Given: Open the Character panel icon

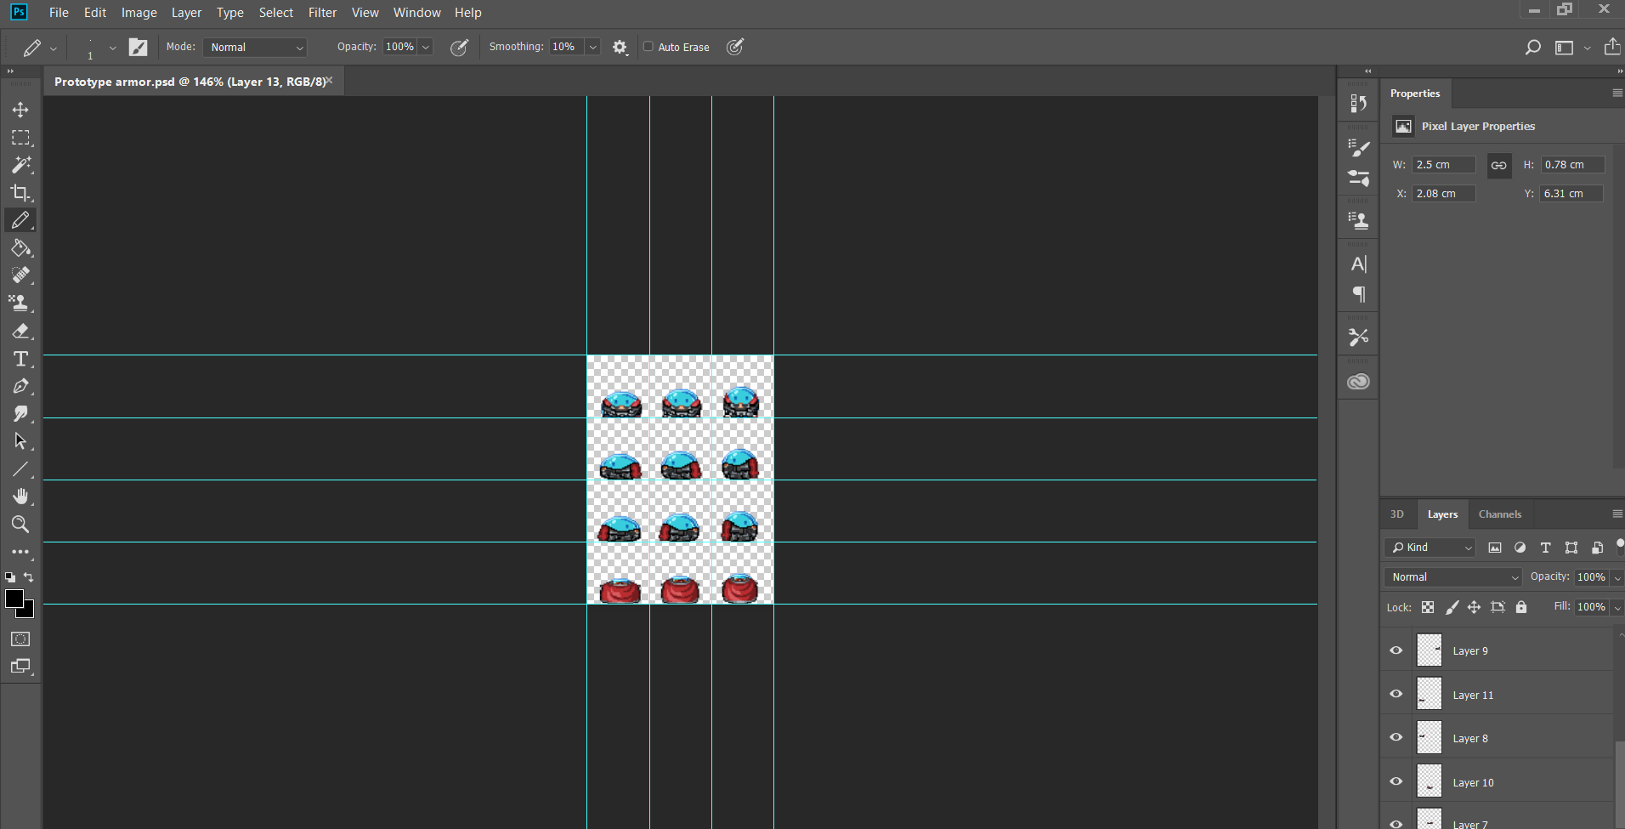Looking at the screenshot, I should pyautogui.click(x=1358, y=264).
